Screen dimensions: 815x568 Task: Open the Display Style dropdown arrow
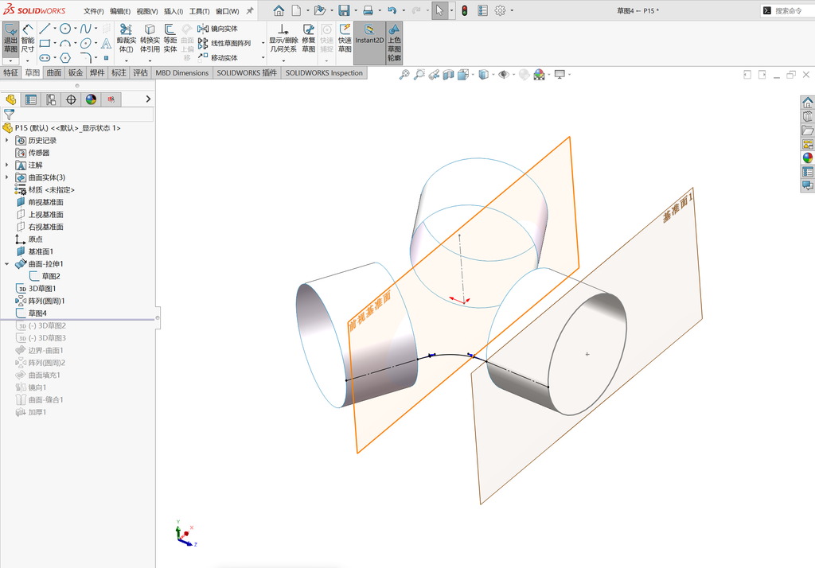pyautogui.click(x=493, y=75)
